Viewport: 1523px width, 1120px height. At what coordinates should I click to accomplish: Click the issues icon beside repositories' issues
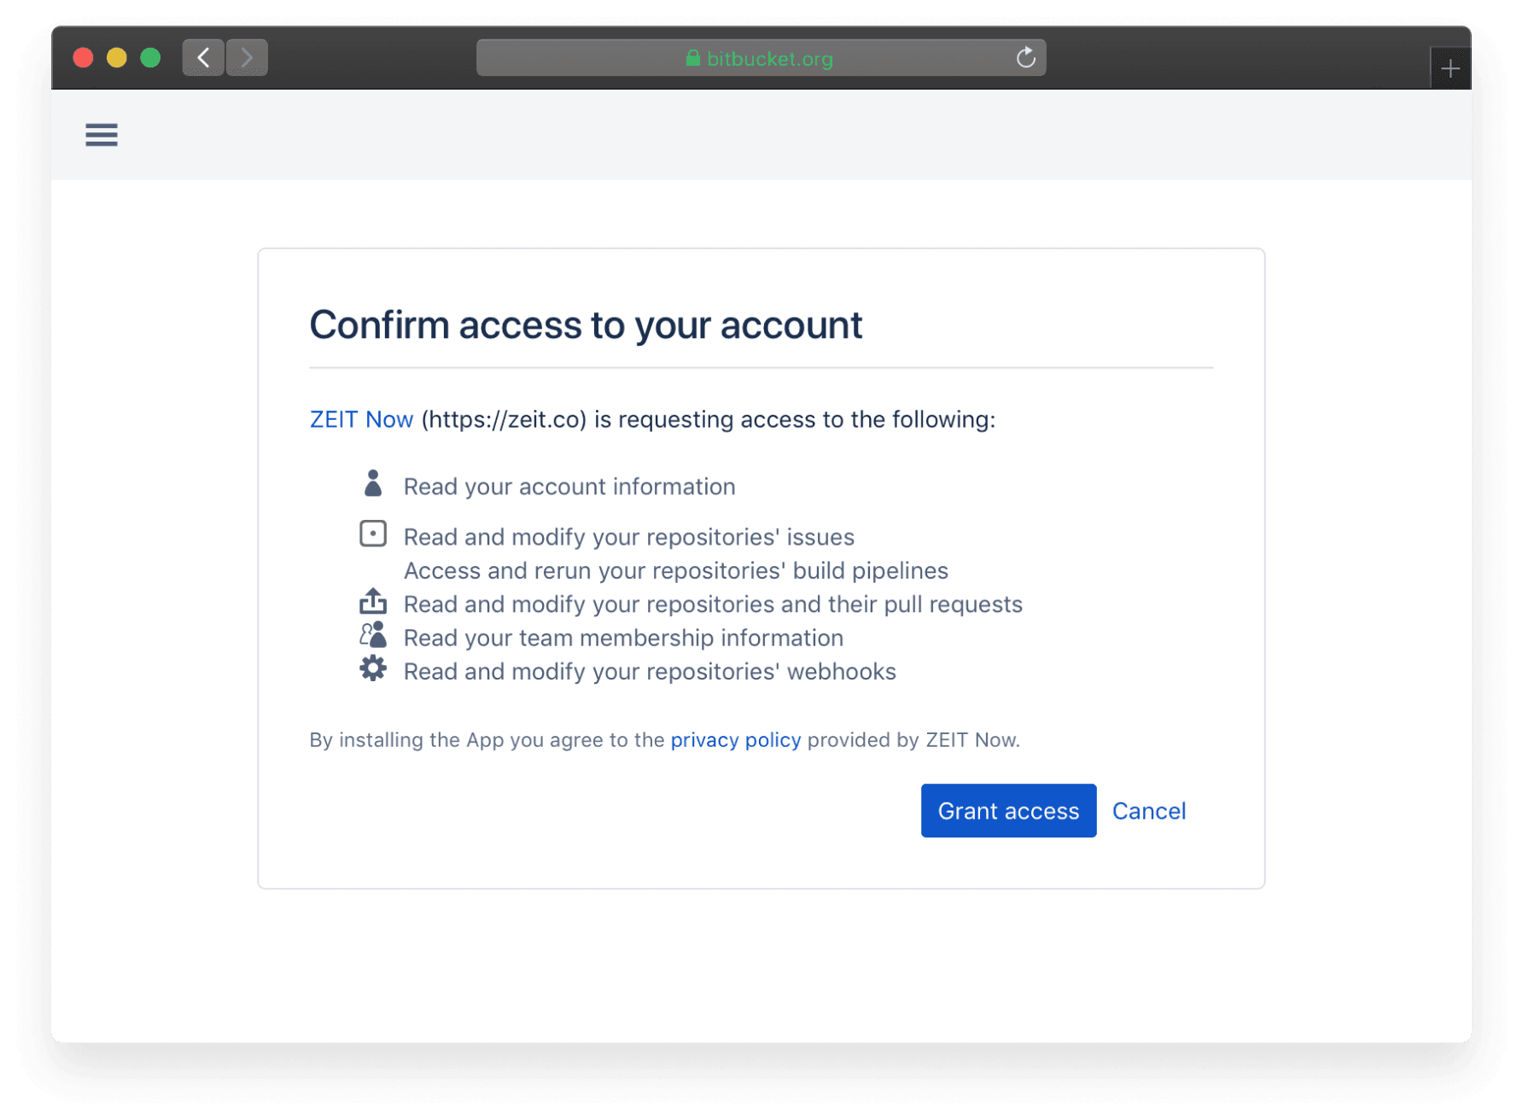click(x=373, y=534)
